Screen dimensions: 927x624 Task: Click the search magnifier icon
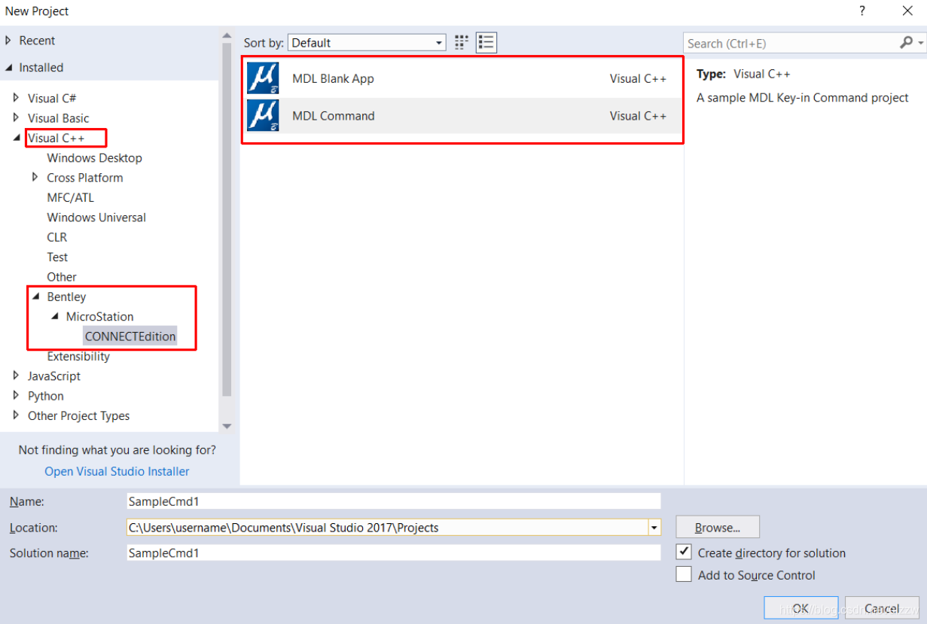point(907,43)
